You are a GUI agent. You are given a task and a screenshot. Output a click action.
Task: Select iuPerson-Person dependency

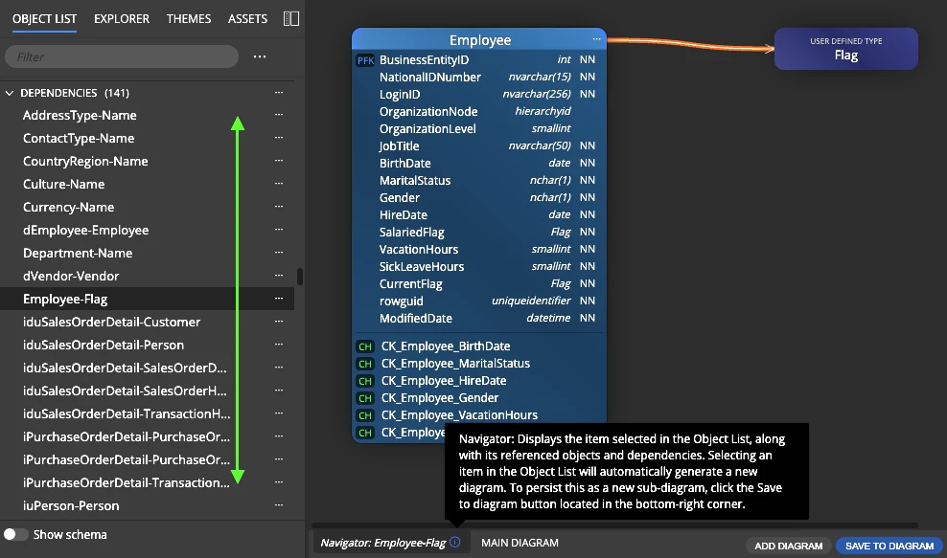71,505
